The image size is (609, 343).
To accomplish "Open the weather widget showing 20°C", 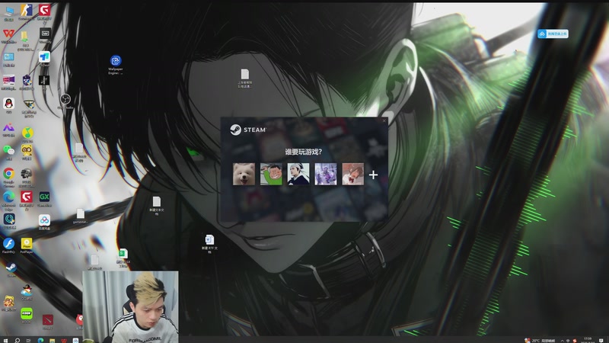I will click(x=540, y=340).
